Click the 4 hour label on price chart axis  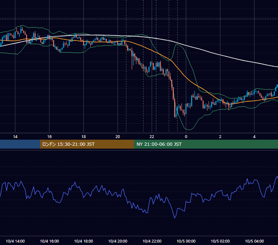(254, 137)
